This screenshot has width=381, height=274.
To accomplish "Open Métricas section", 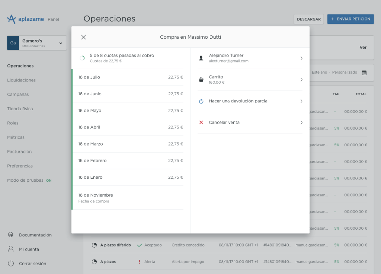I will (16, 137).
